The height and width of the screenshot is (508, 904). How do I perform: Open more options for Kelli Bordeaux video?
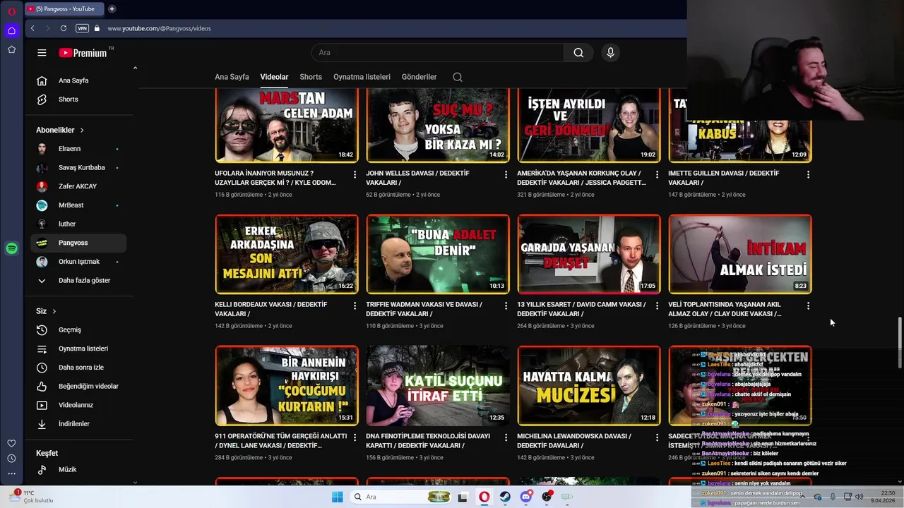[355, 306]
